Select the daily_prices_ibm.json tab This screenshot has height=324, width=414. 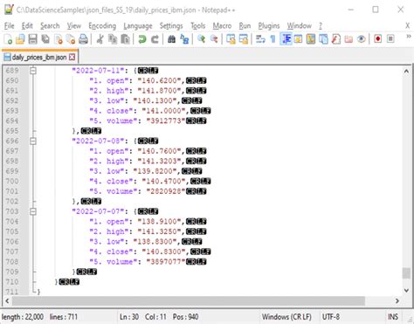(x=39, y=58)
